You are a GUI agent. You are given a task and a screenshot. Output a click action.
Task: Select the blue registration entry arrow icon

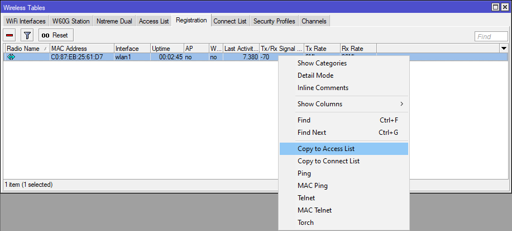click(11, 57)
